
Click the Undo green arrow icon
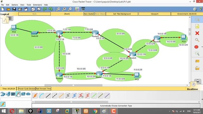(x=45, y=9)
